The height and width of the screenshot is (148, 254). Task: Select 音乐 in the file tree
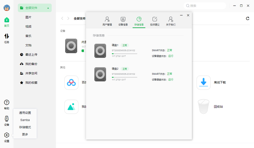pyautogui.click(x=28, y=36)
